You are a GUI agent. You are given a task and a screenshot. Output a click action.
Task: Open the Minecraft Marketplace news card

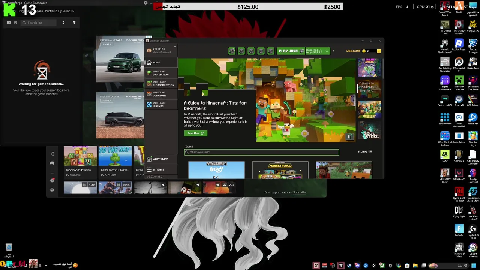pos(280,170)
